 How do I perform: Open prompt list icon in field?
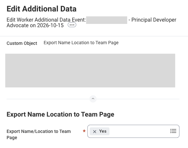coord(173,131)
